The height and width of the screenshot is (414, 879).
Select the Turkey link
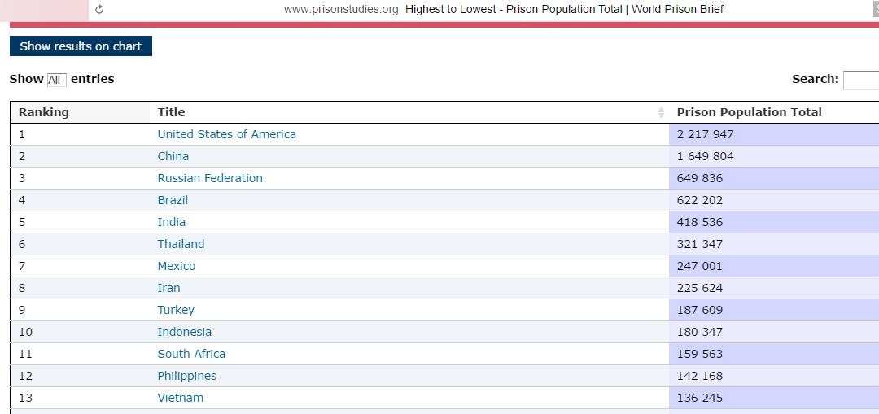point(176,310)
